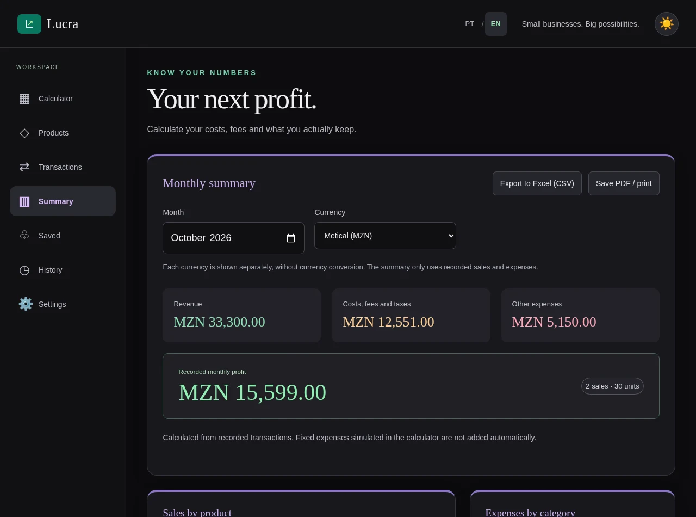The width and height of the screenshot is (696, 517).
Task: Click the Saved club icon
Action: [x=24, y=236]
